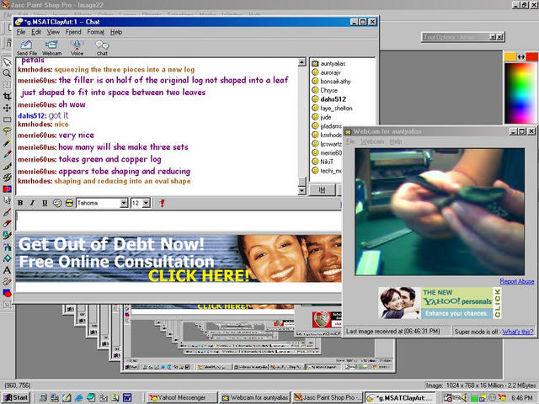
Task: Click the Get Out of Debt banner
Action: pyautogui.click(x=179, y=258)
